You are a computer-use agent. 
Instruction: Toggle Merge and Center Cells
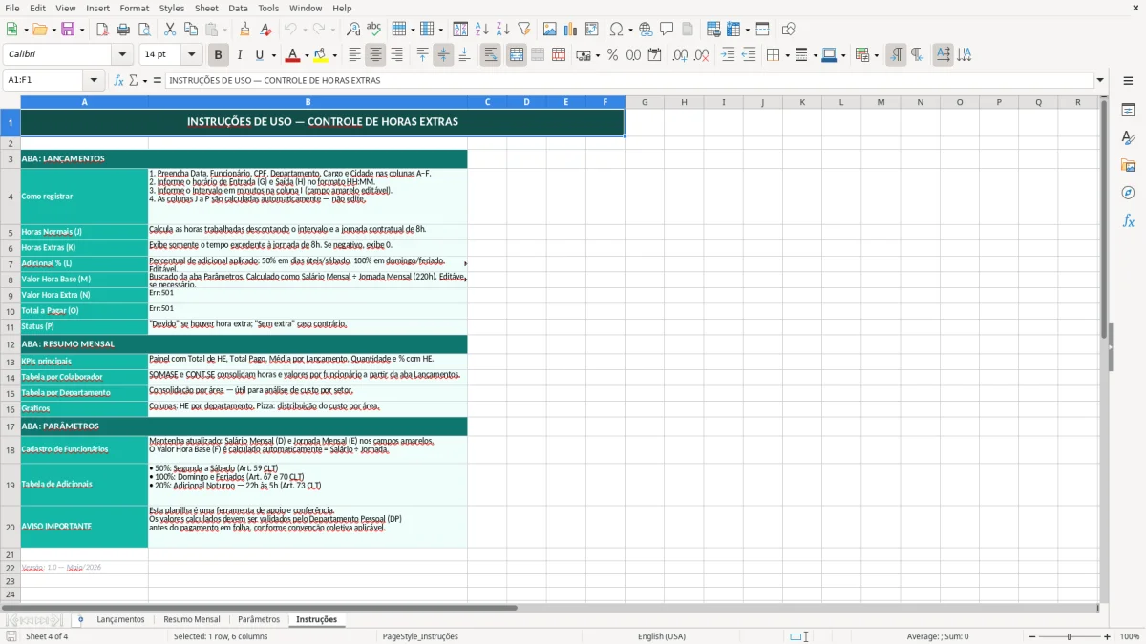[x=517, y=55]
